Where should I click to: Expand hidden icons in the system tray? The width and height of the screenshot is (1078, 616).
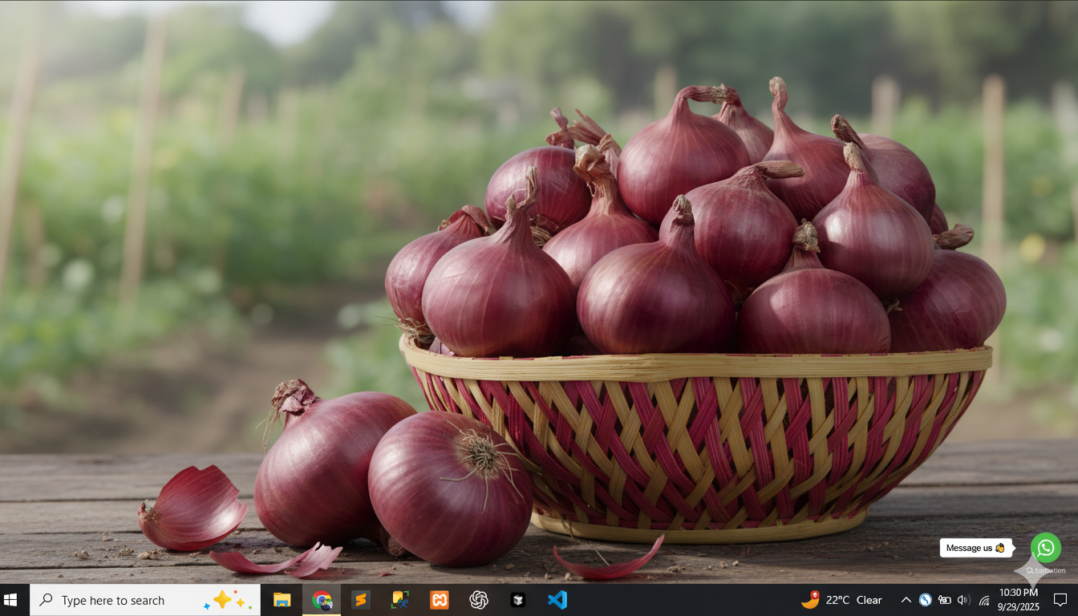point(905,599)
